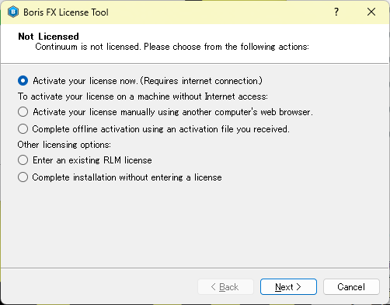Click the Next button to continue
Screen dimensions: 390x305
point(288,287)
